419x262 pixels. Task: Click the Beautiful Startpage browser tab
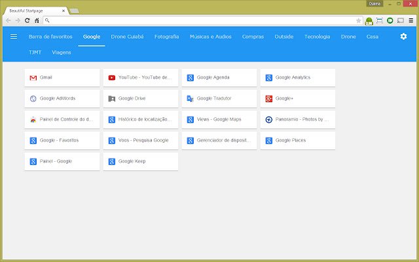click(x=36, y=10)
